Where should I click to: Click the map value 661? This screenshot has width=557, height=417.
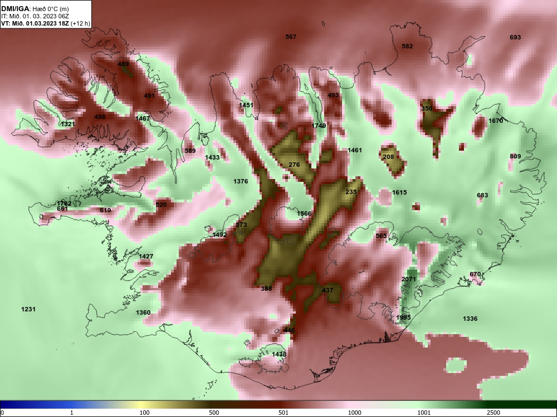click(62, 209)
